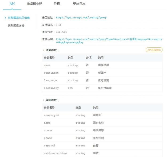Click the 是否是国家 description cell
Screen dimensions: 167x157
pos(105,88)
